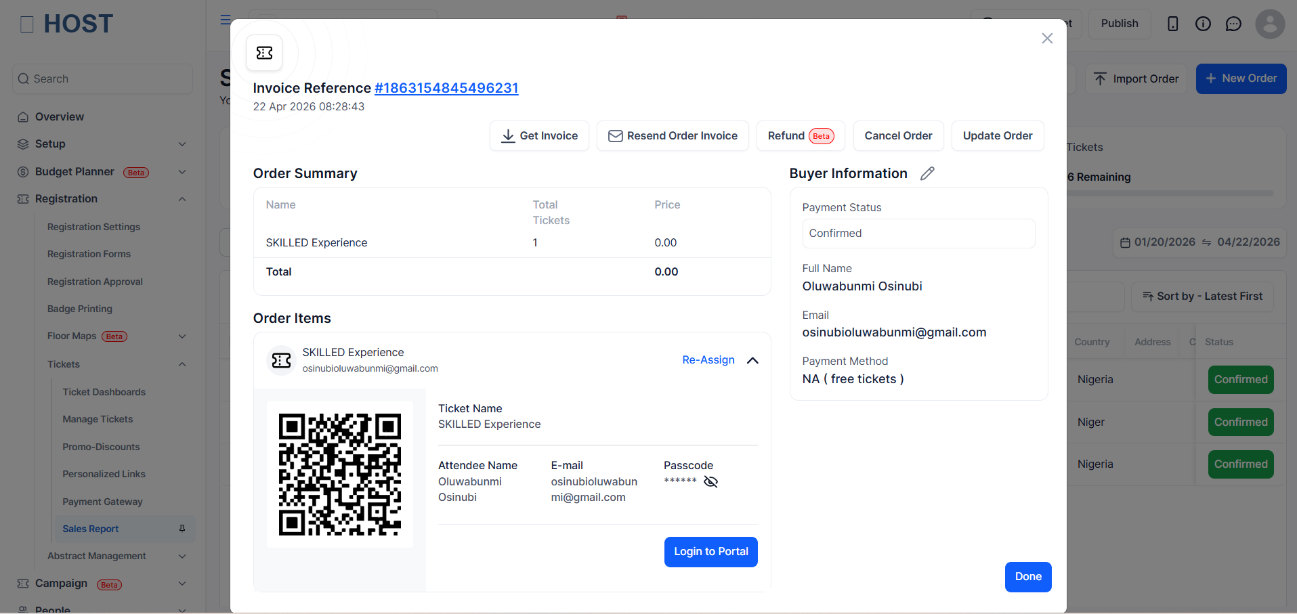
Task: Click the Login to Portal button
Action: click(x=710, y=552)
